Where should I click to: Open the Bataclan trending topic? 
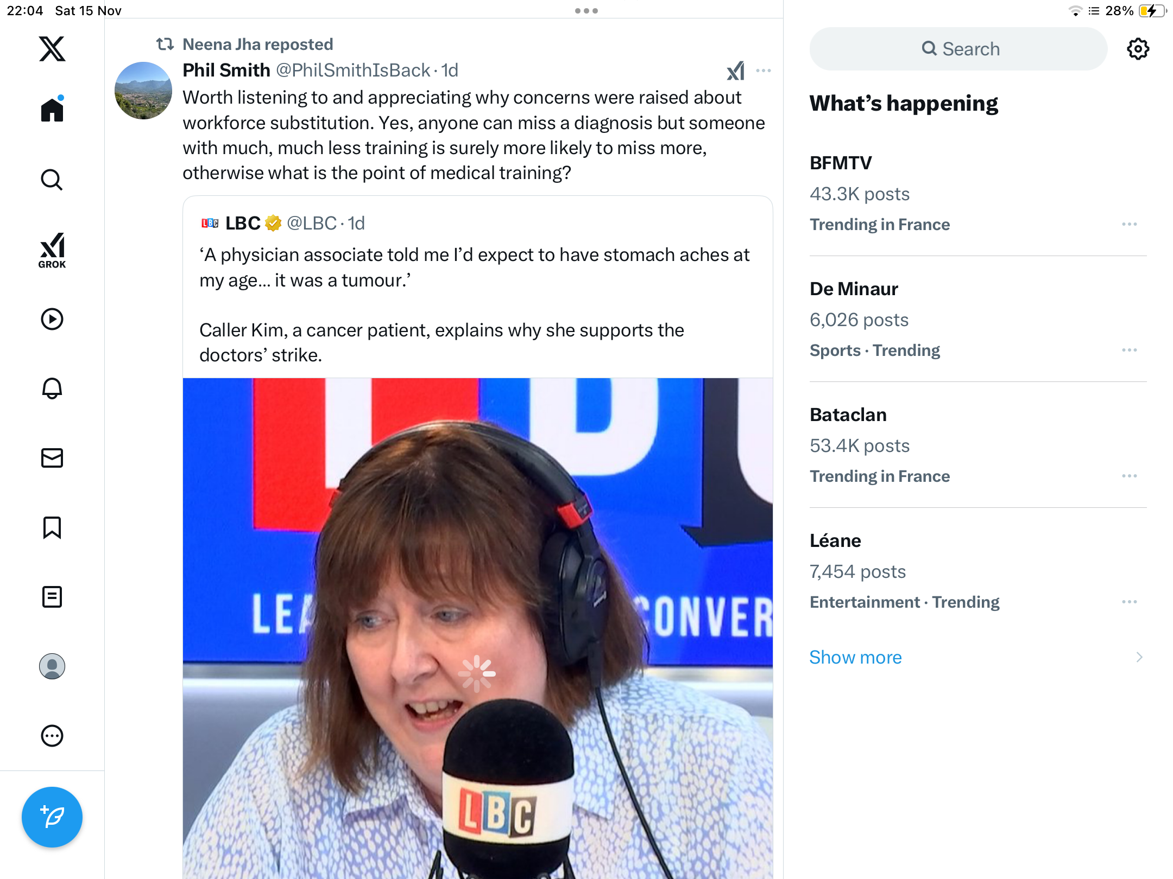tap(978, 445)
